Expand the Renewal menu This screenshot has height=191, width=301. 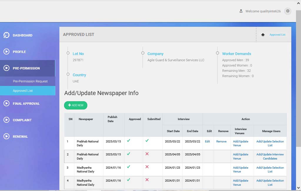coord(20,137)
